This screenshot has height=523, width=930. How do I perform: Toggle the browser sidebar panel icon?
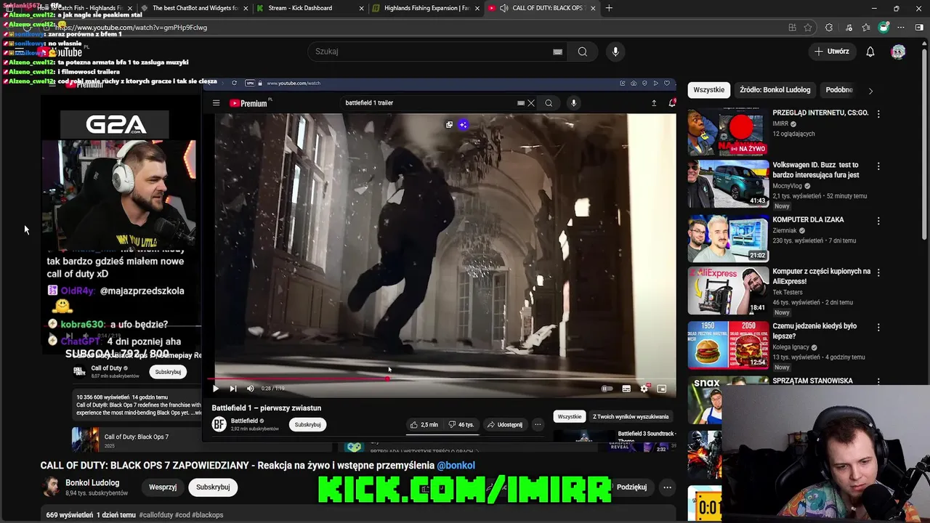pos(919,28)
